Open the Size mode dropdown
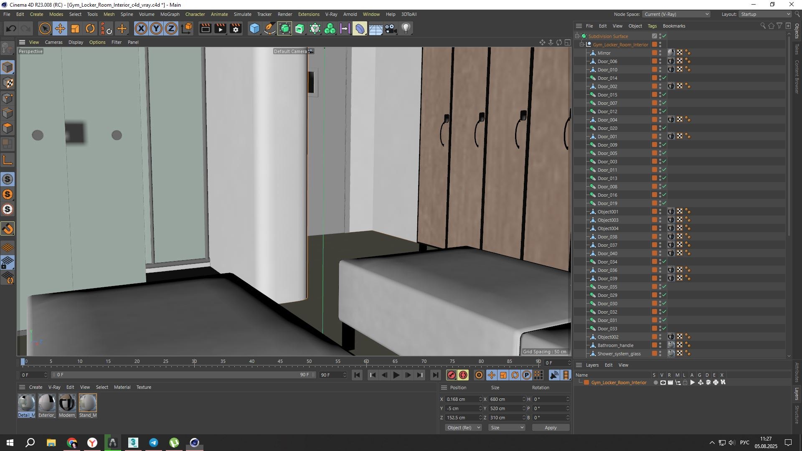 [507, 428]
